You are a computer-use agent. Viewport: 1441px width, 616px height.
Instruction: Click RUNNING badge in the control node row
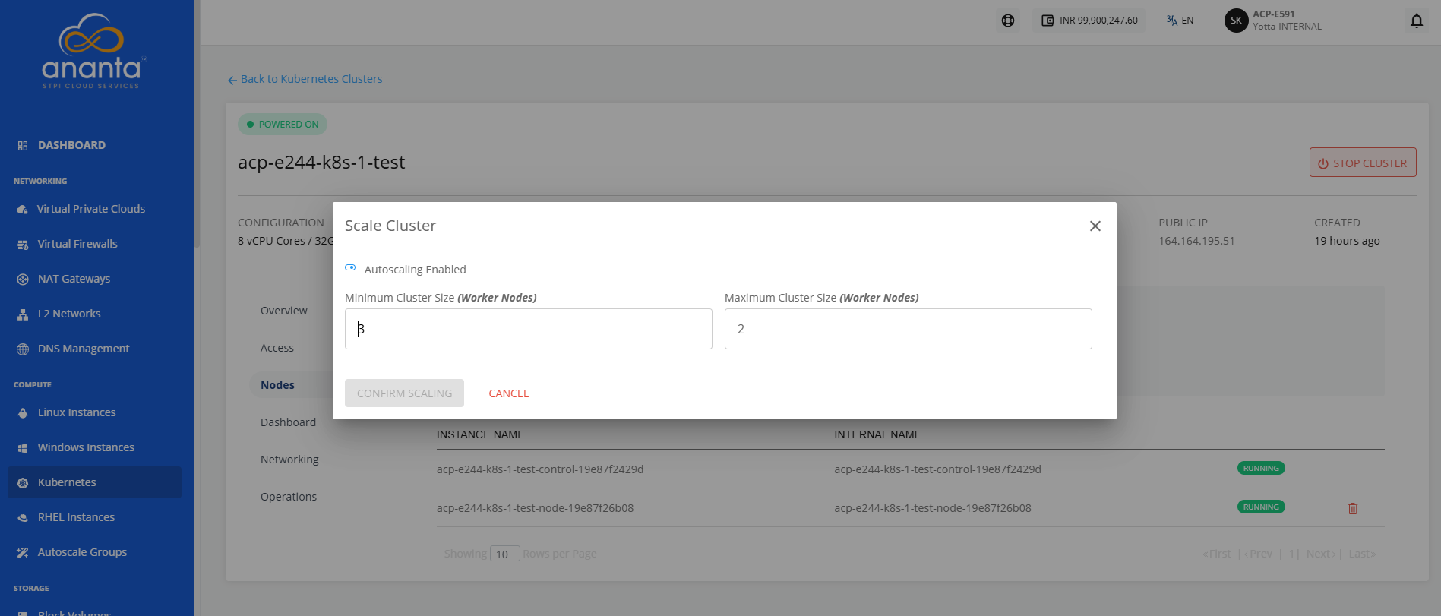pyautogui.click(x=1261, y=468)
